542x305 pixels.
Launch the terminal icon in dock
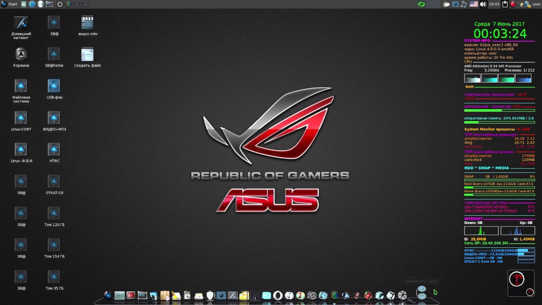(x=142, y=295)
